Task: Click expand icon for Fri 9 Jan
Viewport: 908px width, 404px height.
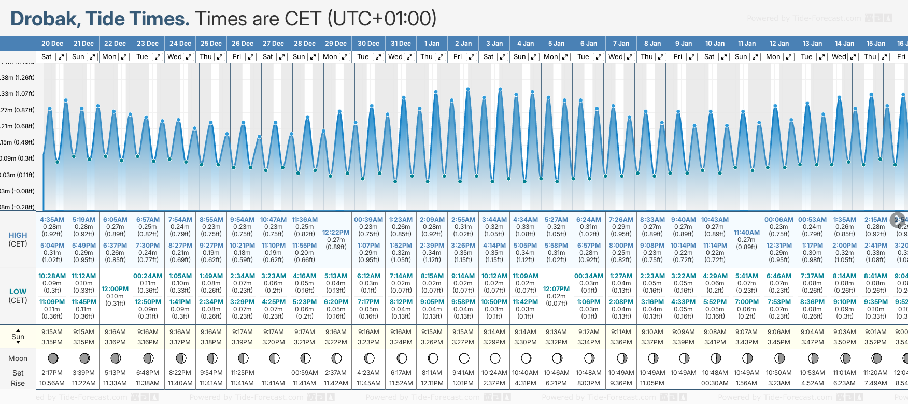Action: pos(692,57)
